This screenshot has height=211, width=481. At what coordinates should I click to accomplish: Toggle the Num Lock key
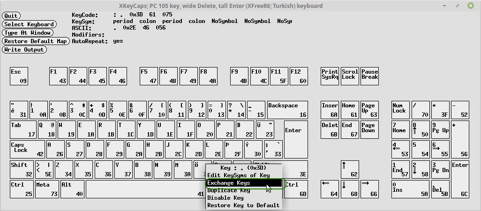point(400,110)
